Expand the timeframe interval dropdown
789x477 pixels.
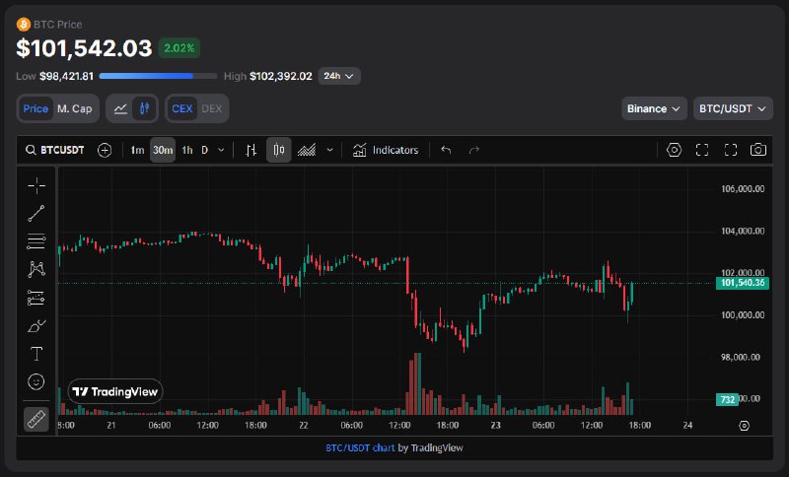coord(221,150)
